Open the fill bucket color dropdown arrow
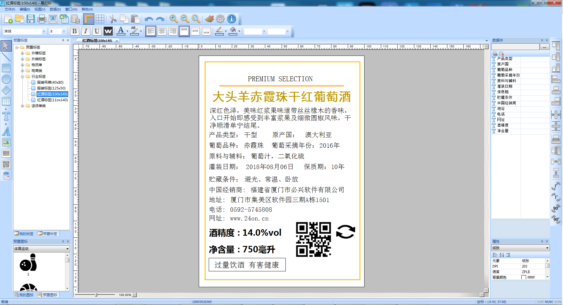 point(239,31)
